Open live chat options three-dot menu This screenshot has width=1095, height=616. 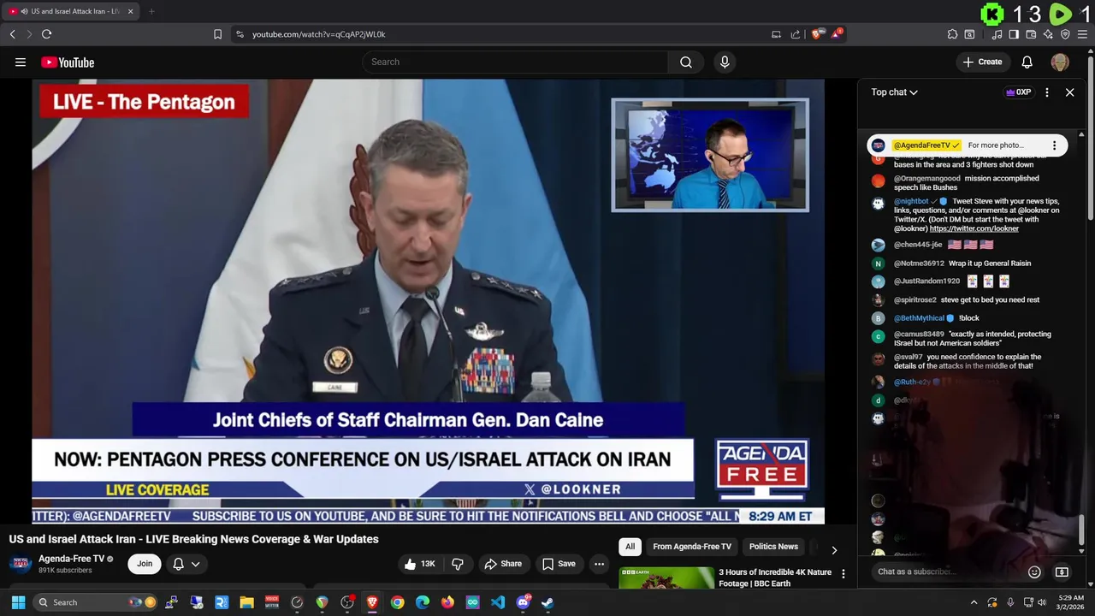click(x=1046, y=92)
